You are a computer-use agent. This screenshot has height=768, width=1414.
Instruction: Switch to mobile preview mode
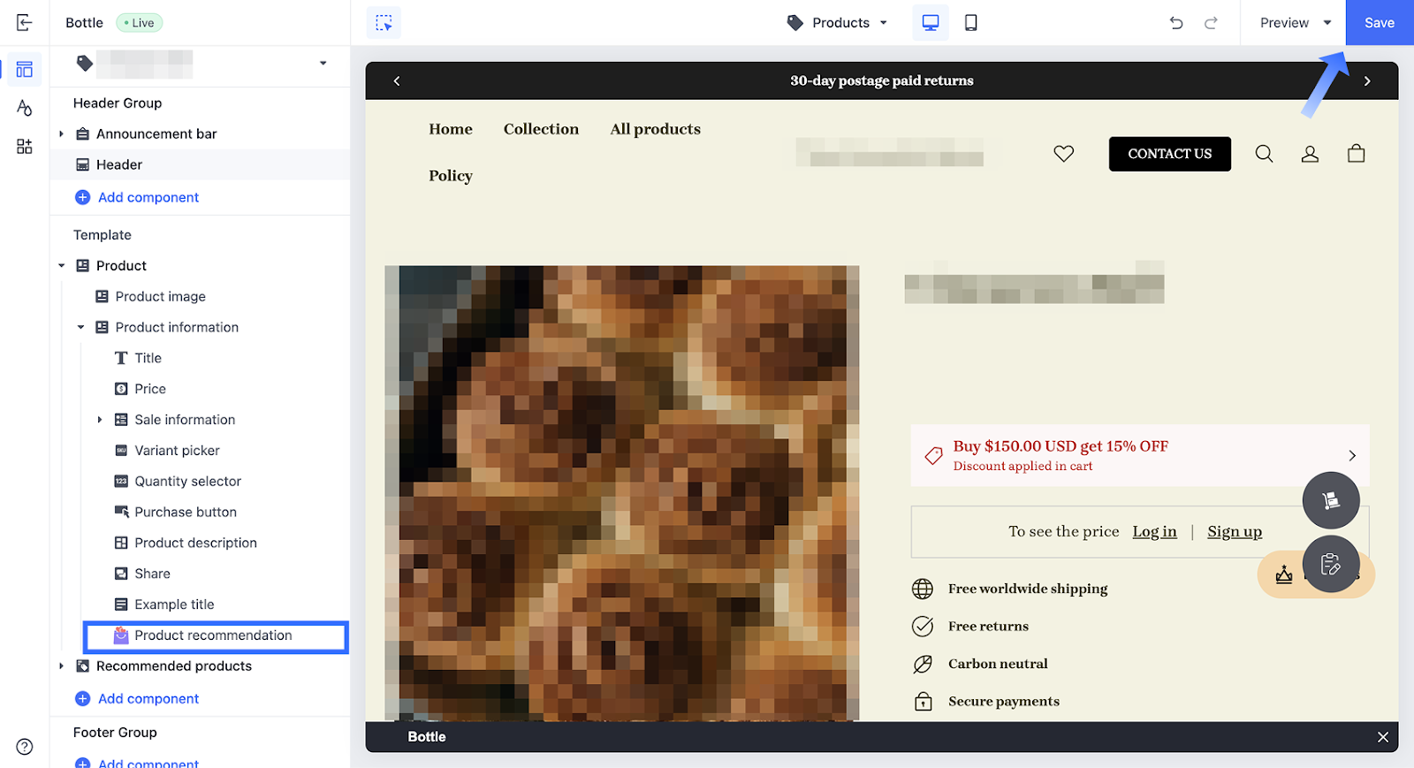[970, 23]
